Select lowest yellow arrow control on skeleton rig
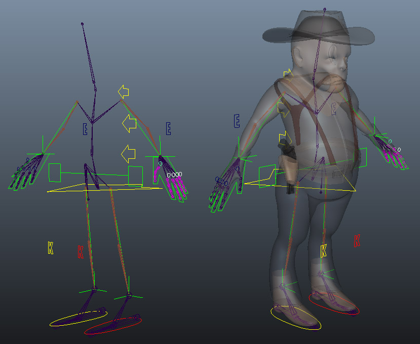Screen dimensions: 420x344 pyautogui.click(x=128, y=154)
